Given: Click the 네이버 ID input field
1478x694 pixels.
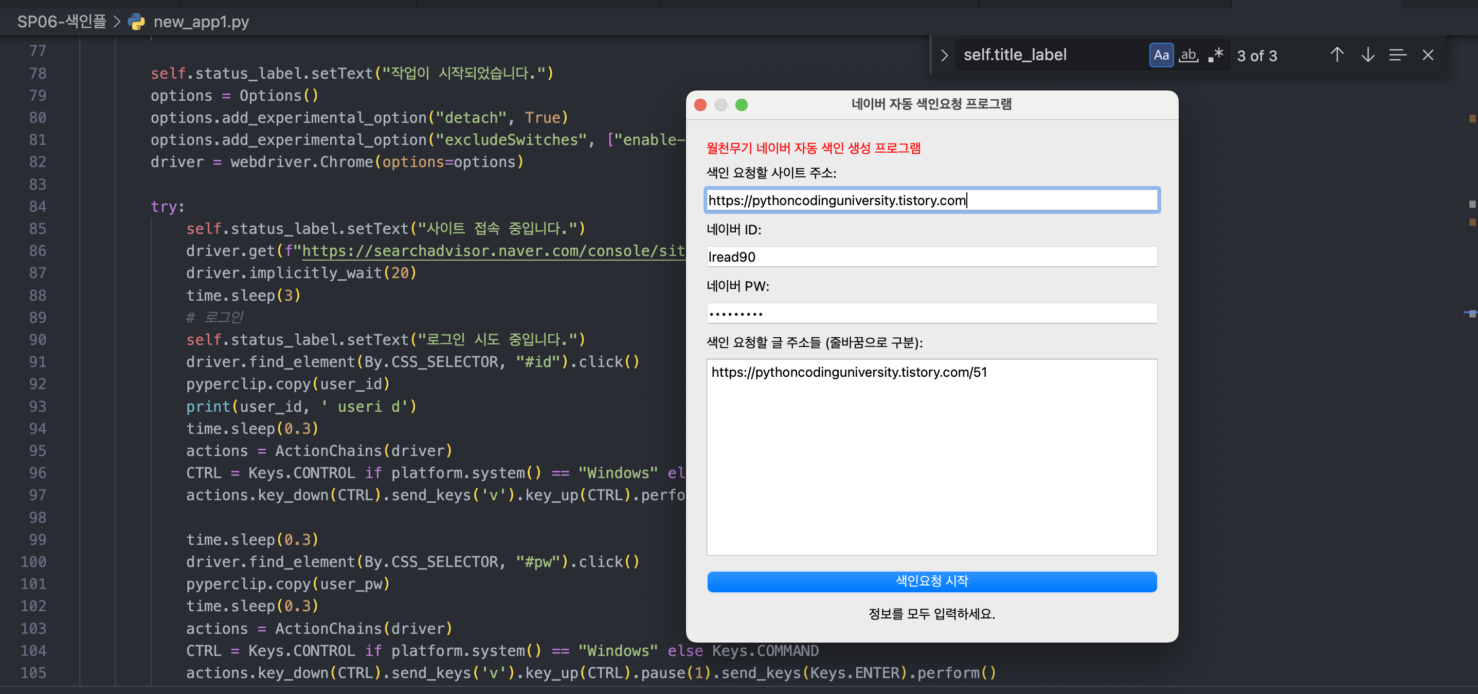Looking at the screenshot, I should click(931, 257).
